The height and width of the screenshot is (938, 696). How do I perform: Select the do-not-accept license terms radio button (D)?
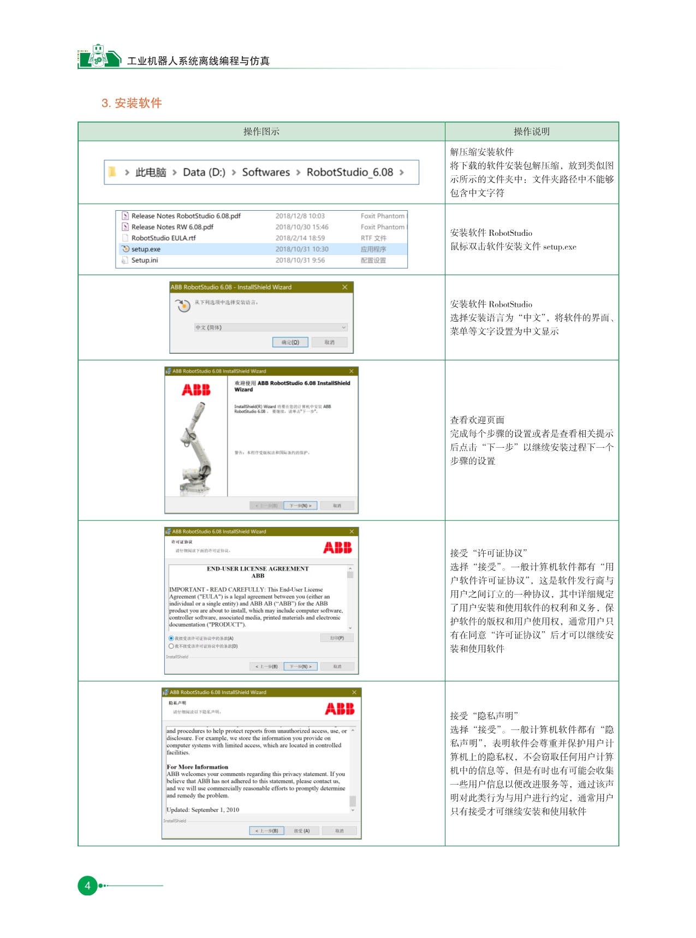pos(171,646)
